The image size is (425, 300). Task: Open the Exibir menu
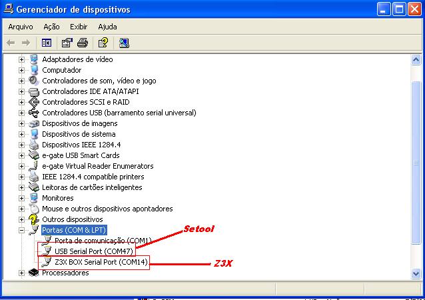pos(79,27)
